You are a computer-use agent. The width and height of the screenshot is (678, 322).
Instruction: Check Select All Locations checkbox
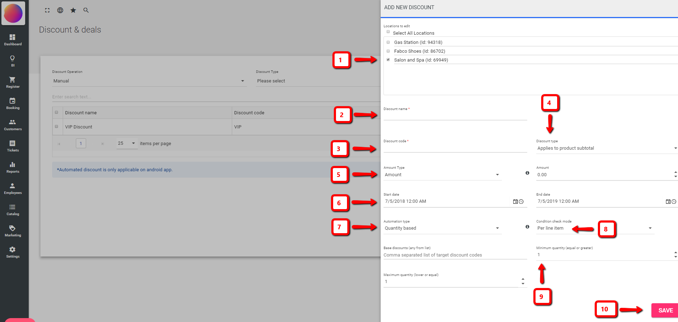388,32
